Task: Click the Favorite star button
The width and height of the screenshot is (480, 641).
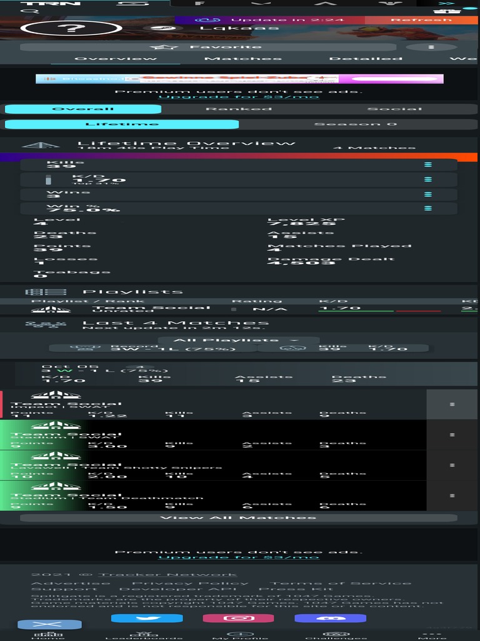Action: (x=207, y=47)
